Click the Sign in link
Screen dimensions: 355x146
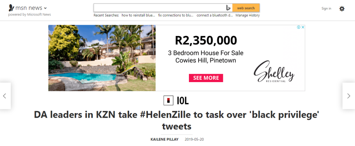[326, 9]
